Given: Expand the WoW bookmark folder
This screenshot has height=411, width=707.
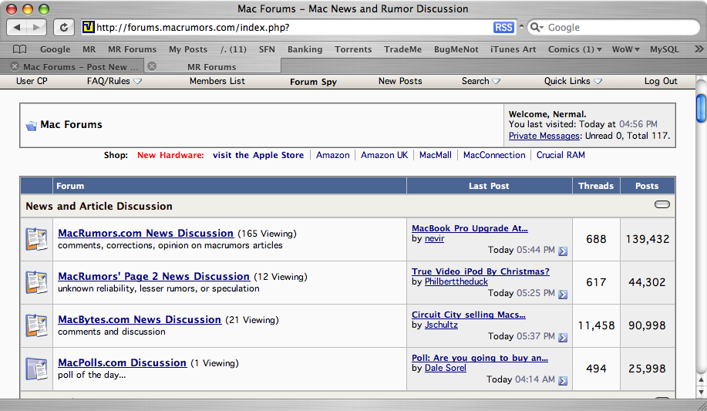Looking at the screenshot, I should (625, 49).
